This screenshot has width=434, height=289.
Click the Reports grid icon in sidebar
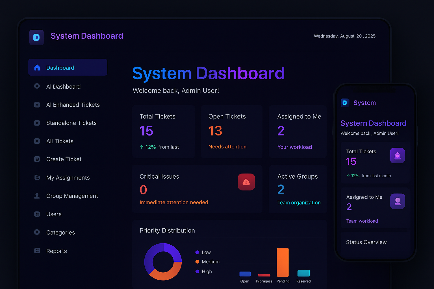(x=37, y=251)
